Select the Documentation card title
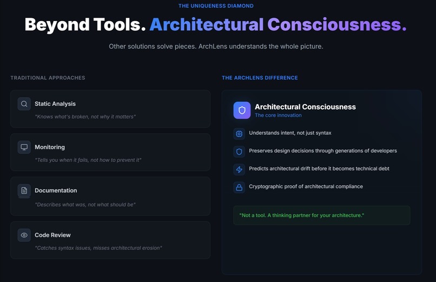 click(56, 191)
